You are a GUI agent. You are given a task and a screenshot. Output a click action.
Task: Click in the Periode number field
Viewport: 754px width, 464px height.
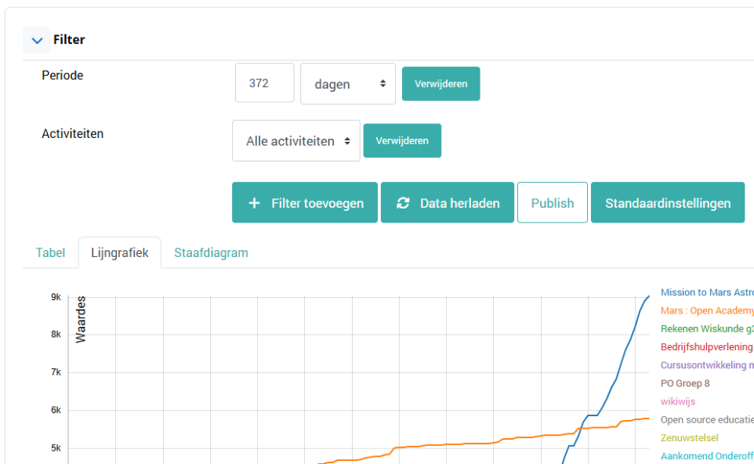[264, 83]
